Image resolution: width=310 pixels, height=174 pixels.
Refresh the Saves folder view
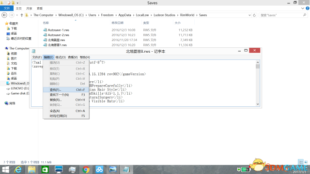254,15
